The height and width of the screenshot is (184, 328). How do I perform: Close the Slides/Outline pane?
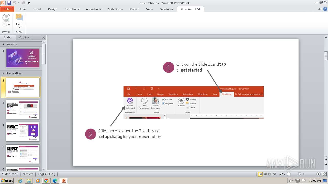tap(44, 38)
